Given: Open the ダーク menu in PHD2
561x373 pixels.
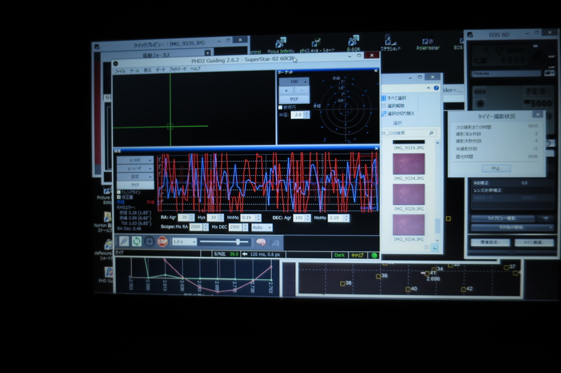Looking at the screenshot, I should pos(161,69).
